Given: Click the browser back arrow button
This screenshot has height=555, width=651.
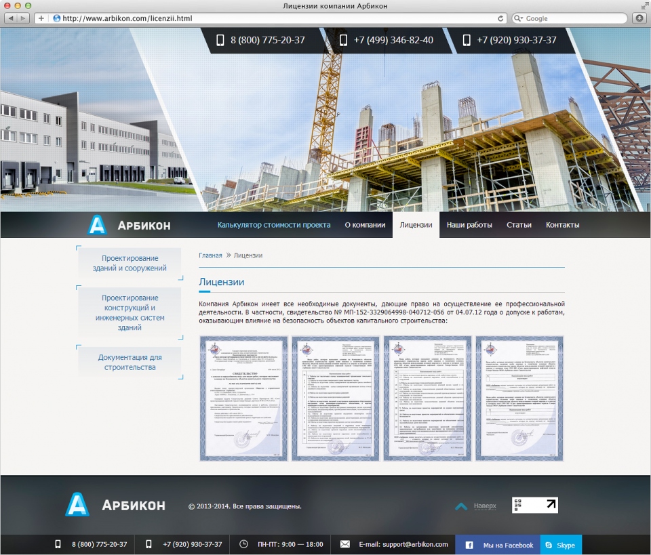Looking at the screenshot, I should tap(10, 18).
